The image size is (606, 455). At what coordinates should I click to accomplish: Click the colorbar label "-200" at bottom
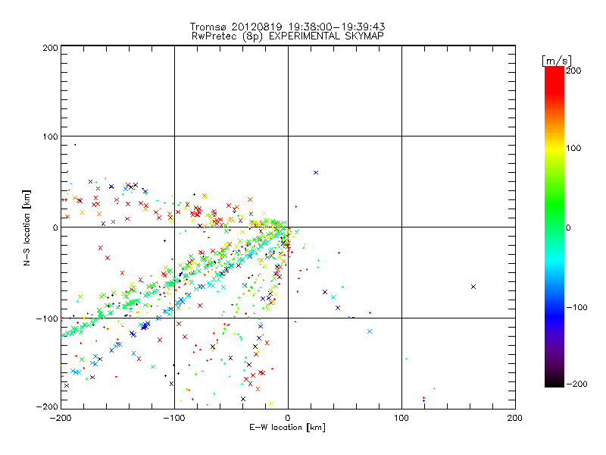click(576, 384)
